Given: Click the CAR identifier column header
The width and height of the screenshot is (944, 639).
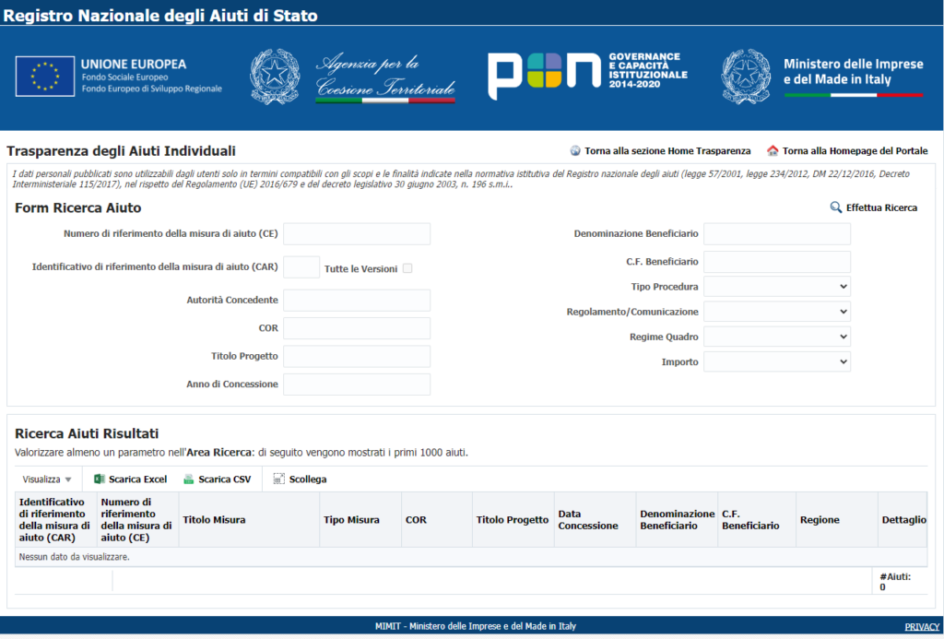Looking at the screenshot, I should tap(56, 520).
